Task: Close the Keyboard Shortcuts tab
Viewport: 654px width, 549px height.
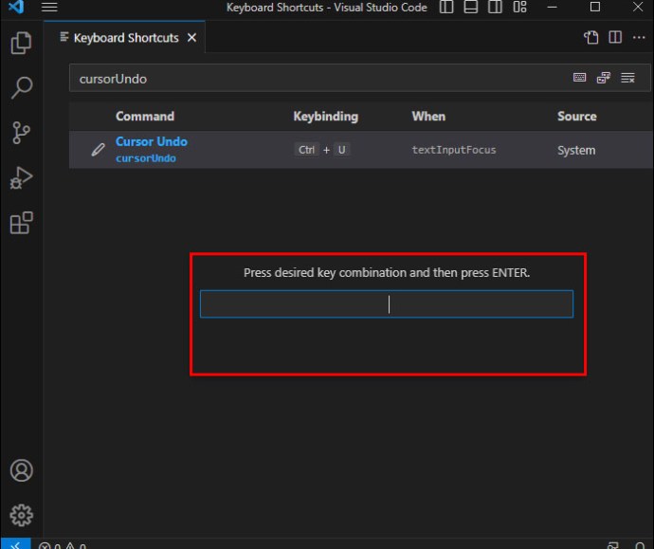Action: pos(191,38)
